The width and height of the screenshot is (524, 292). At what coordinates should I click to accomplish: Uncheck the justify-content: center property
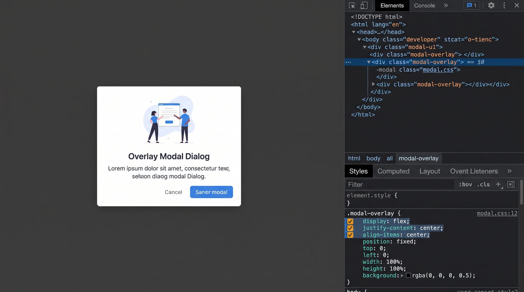tap(350, 228)
